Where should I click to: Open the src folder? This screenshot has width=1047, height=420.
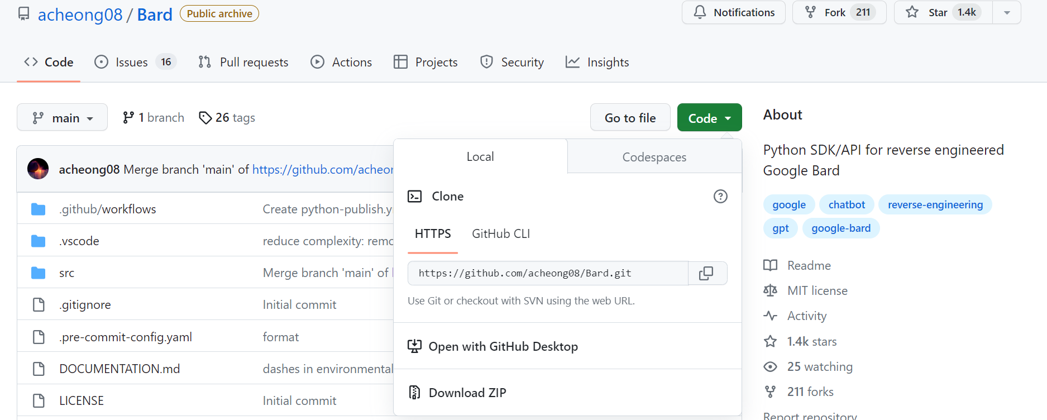tap(66, 273)
